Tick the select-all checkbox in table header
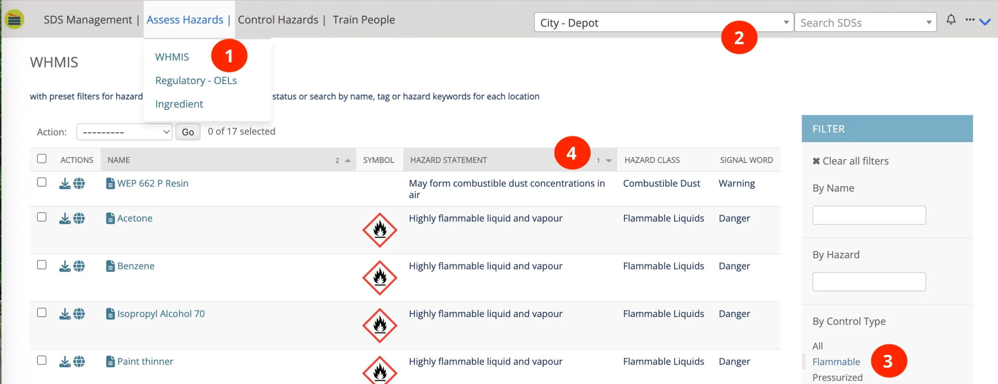 click(x=42, y=159)
